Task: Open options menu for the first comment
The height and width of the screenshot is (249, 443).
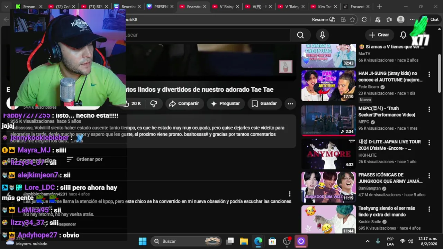Action: pos(290,194)
